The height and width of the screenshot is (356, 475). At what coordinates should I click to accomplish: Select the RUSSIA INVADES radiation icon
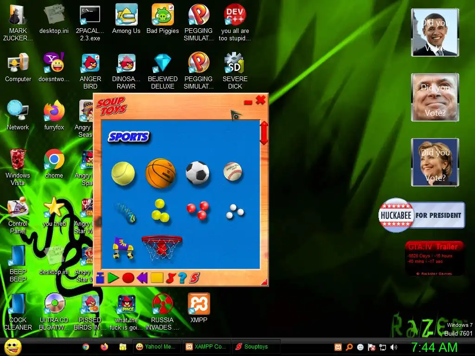click(162, 311)
